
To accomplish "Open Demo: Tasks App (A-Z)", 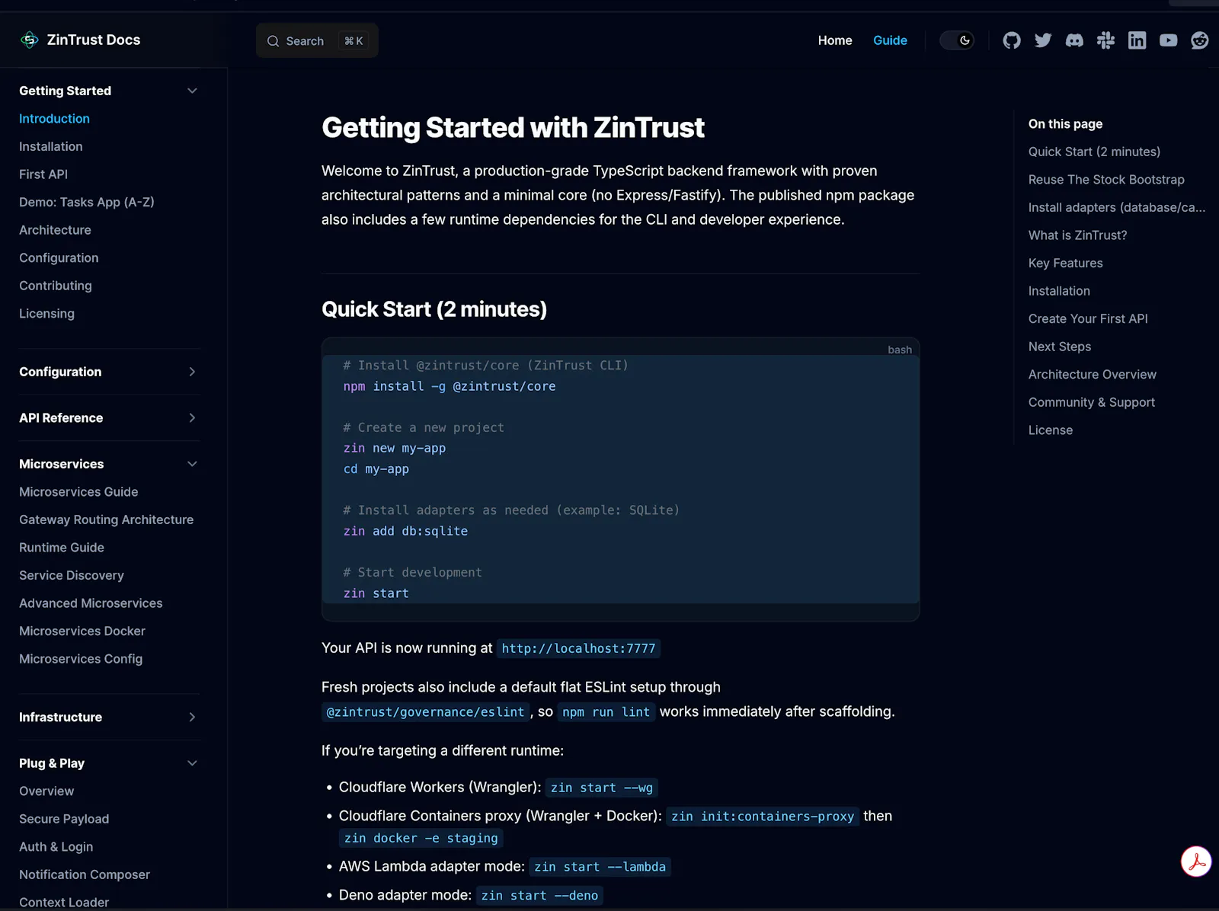I will (x=87, y=202).
